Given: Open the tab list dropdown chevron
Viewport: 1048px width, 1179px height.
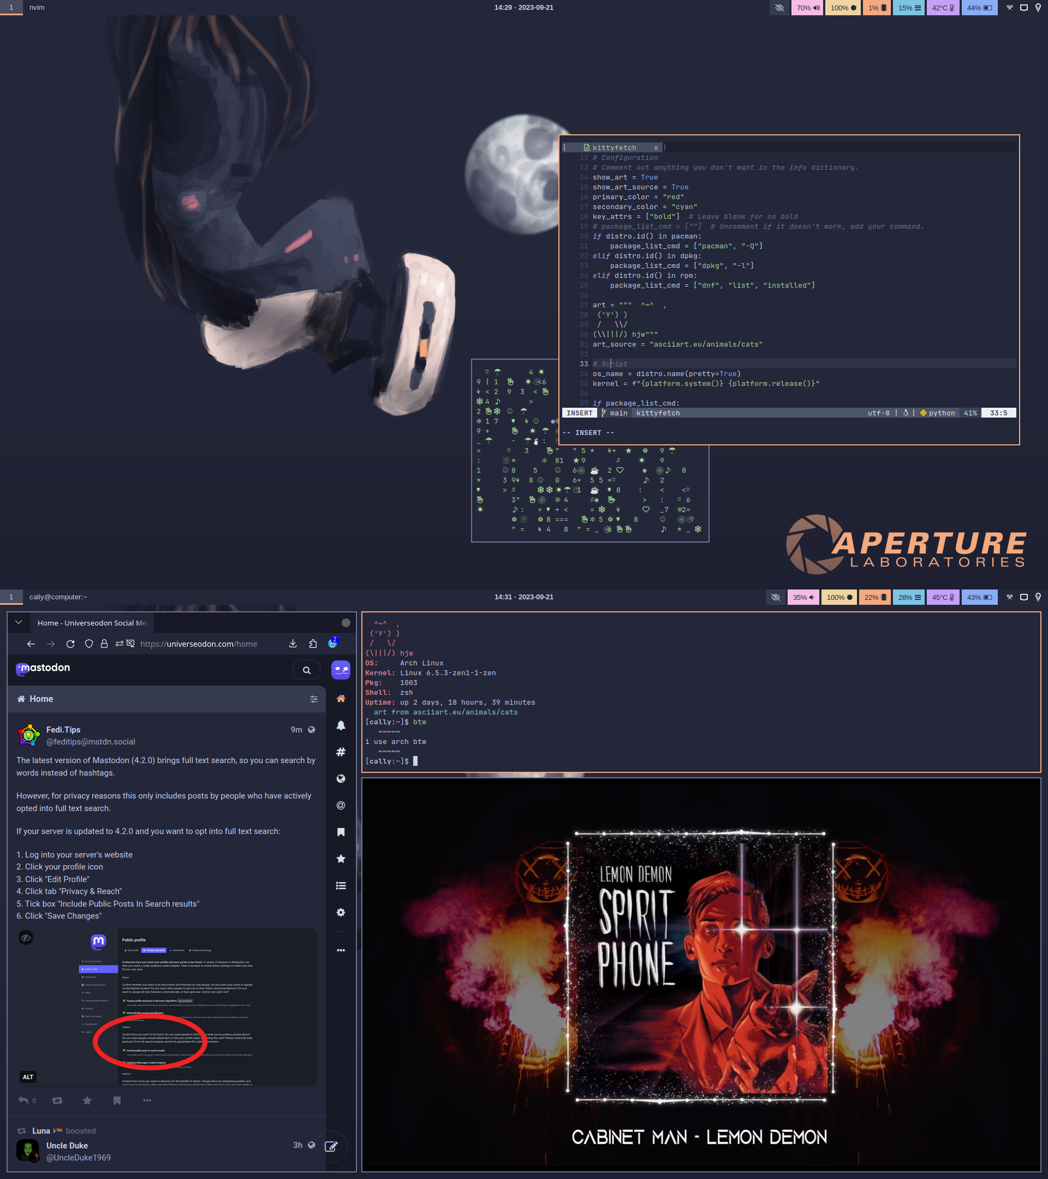Looking at the screenshot, I should click(x=19, y=622).
